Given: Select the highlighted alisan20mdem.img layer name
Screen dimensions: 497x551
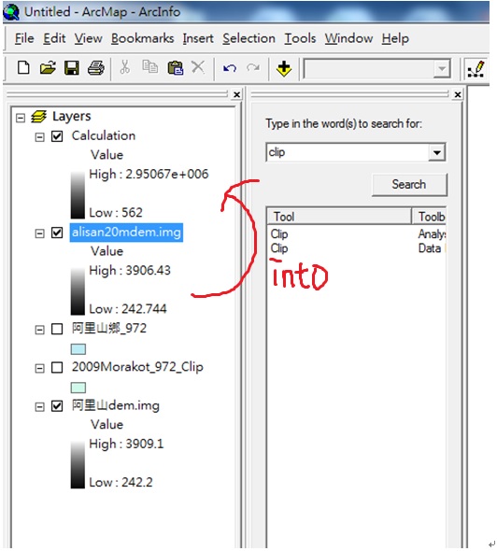Looking at the screenshot, I should pos(126,233).
